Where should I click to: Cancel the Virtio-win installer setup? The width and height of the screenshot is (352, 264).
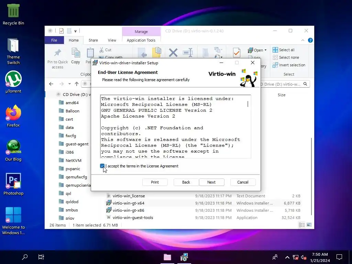[243, 182]
